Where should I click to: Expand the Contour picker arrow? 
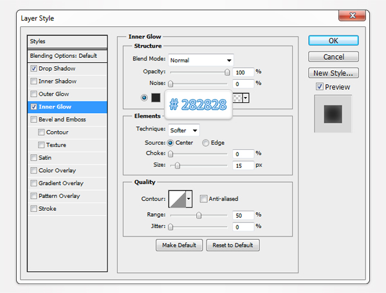(x=188, y=199)
